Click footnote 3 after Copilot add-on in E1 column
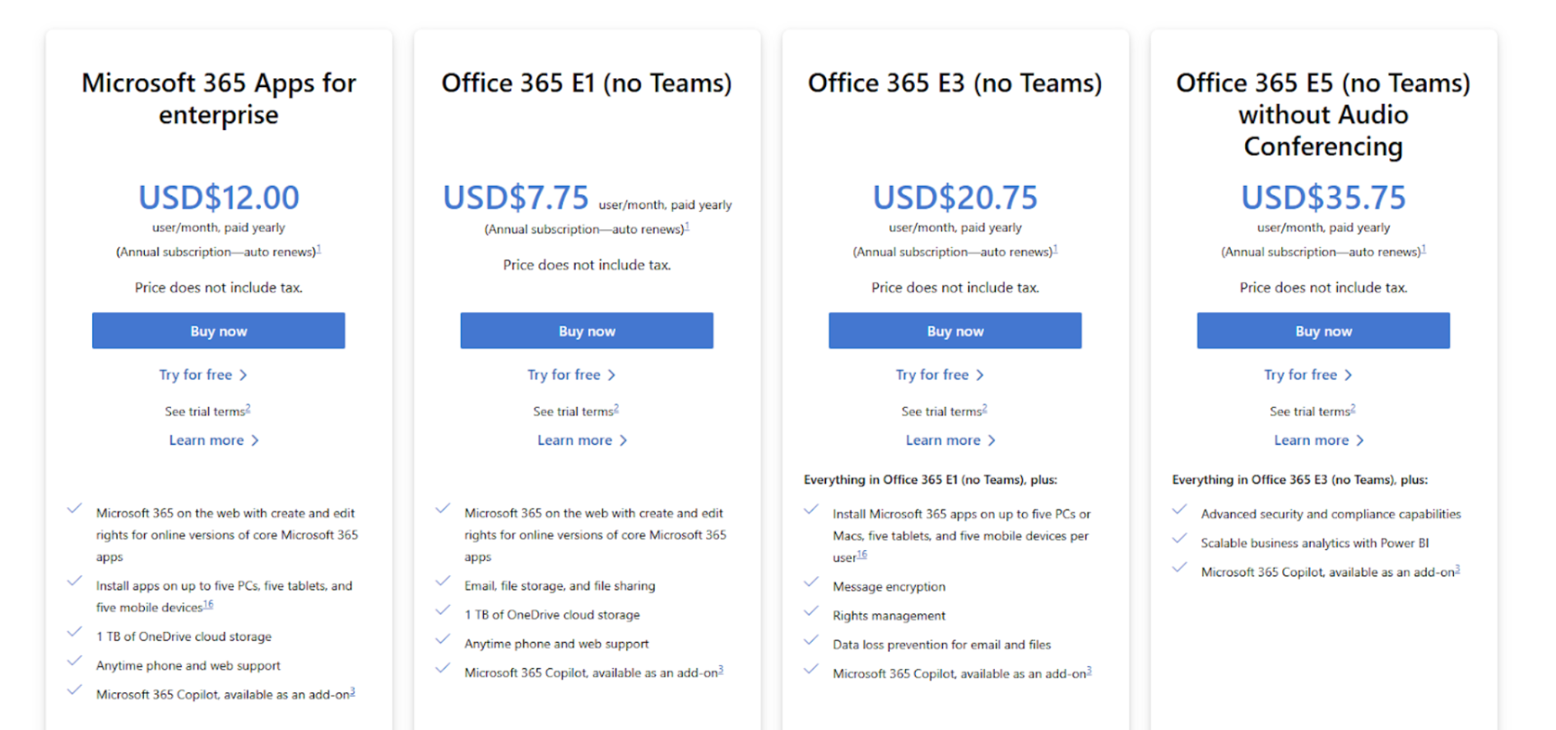Viewport: 1556px width, 730px height. 722,668
